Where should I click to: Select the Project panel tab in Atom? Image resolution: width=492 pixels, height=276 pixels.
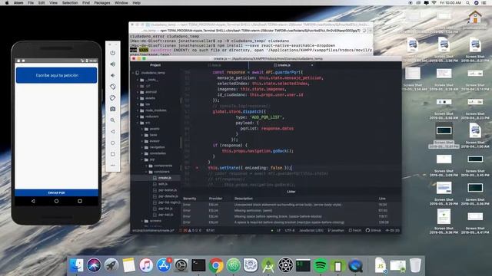point(155,65)
